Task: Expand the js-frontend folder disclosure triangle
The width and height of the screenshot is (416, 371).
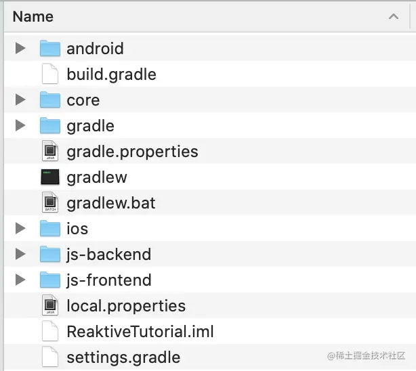Action: 20,280
